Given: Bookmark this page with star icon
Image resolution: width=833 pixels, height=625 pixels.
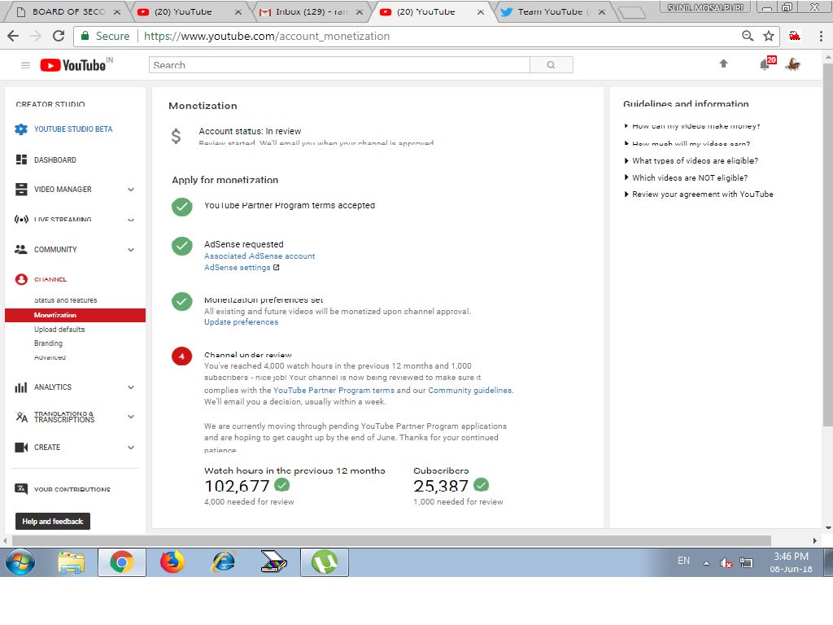Looking at the screenshot, I should 768,36.
